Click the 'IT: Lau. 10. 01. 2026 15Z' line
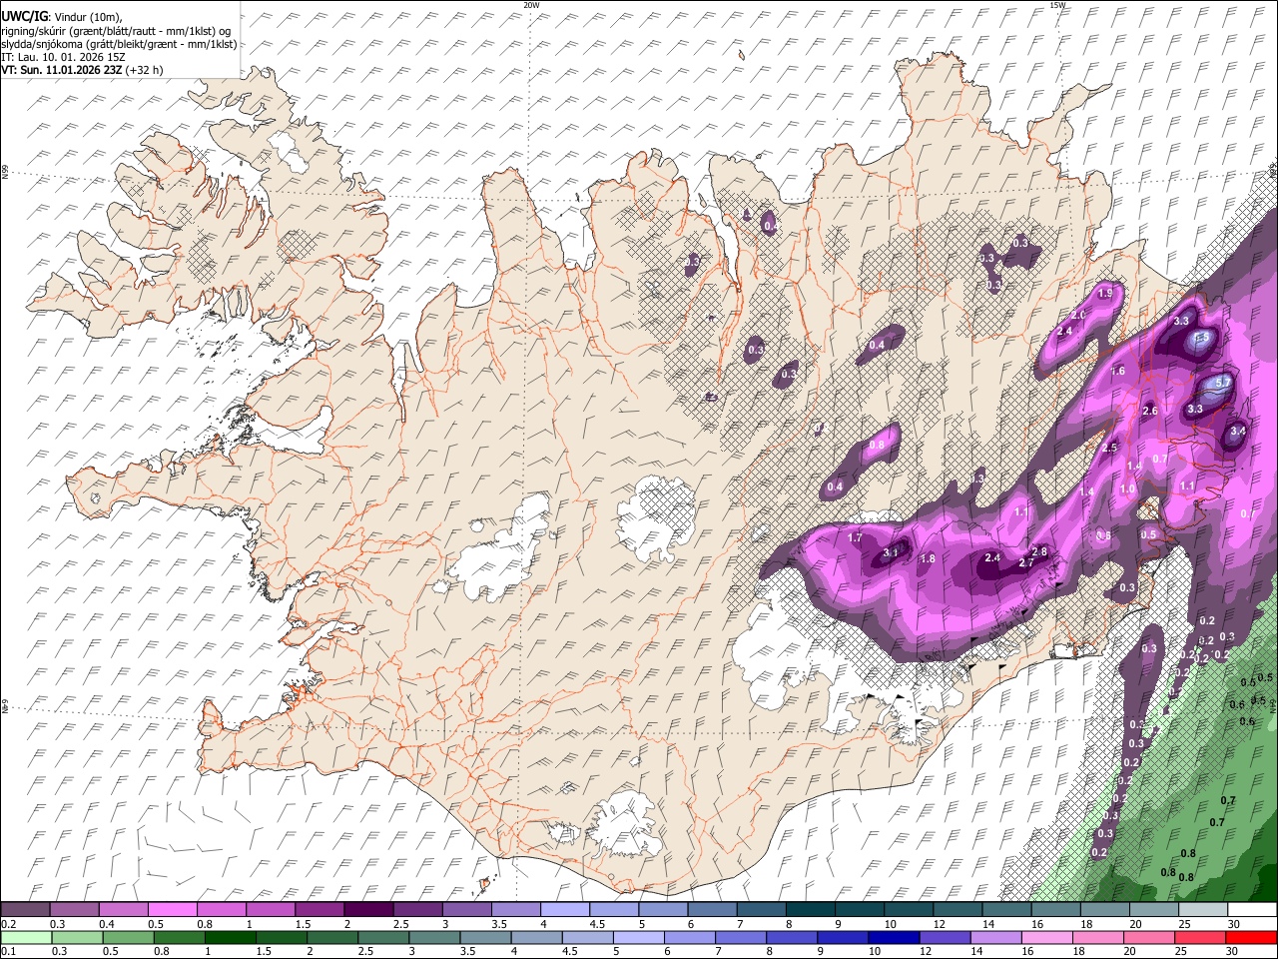This screenshot has height=959, width=1278. (63, 57)
